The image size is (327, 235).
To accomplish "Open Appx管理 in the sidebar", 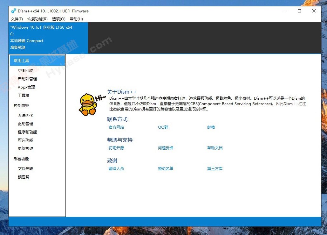I will 26,87.
